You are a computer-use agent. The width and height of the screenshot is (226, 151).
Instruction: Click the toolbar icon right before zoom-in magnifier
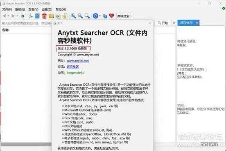pos(65,16)
